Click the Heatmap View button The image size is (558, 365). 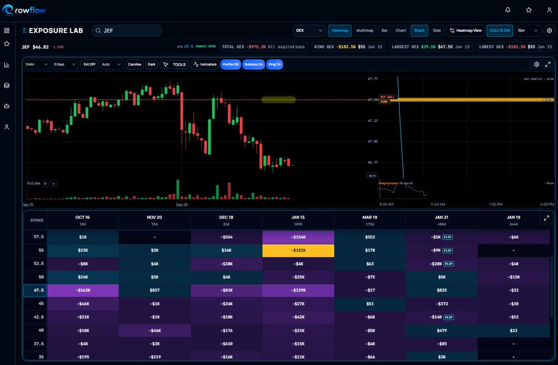(x=465, y=31)
